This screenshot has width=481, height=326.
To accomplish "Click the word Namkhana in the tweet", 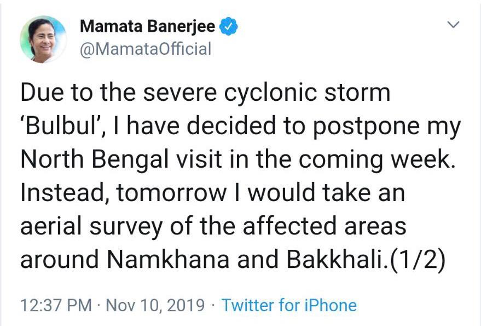I will click(168, 259).
